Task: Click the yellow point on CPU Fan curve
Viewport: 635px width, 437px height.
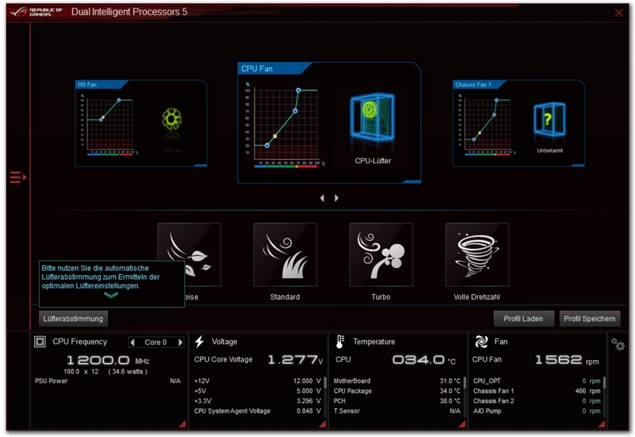Action: (x=276, y=136)
